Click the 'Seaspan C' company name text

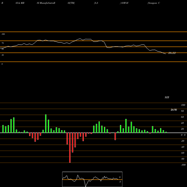[154, 3]
